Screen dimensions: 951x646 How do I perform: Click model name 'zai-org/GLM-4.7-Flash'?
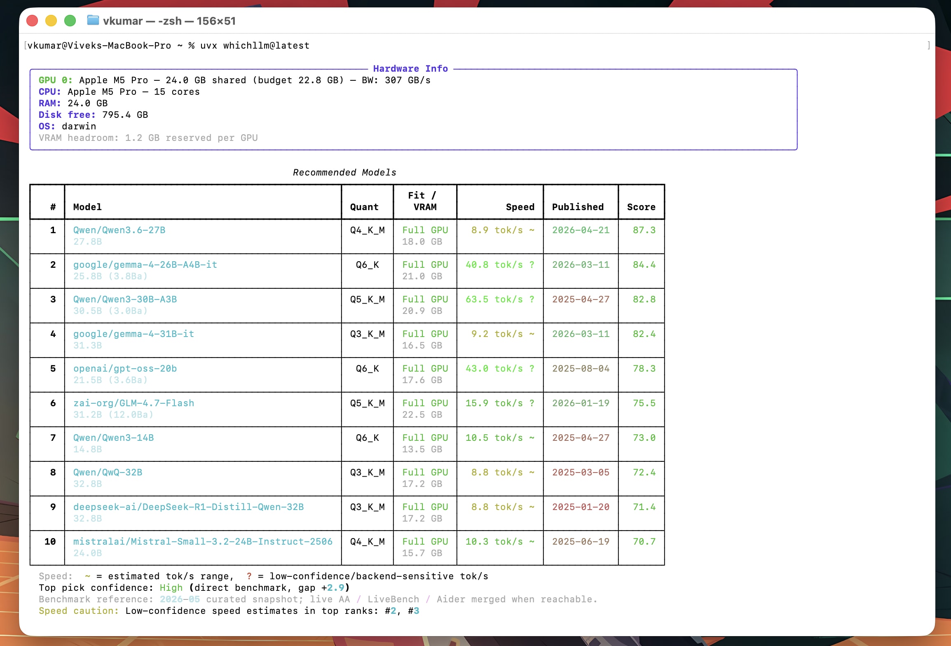point(134,403)
